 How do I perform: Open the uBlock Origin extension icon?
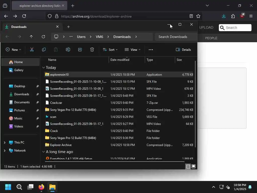[242, 16]
